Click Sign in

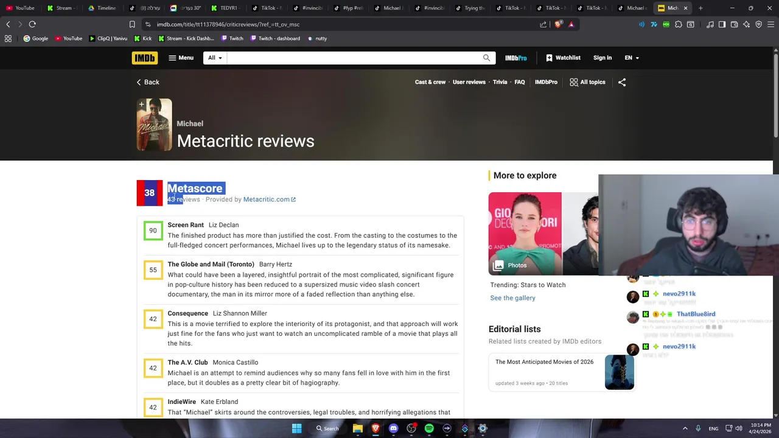point(603,58)
